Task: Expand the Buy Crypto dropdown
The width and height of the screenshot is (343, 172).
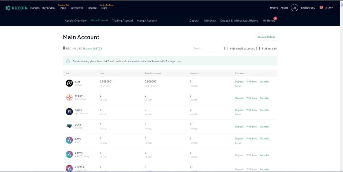Action: (49, 8)
